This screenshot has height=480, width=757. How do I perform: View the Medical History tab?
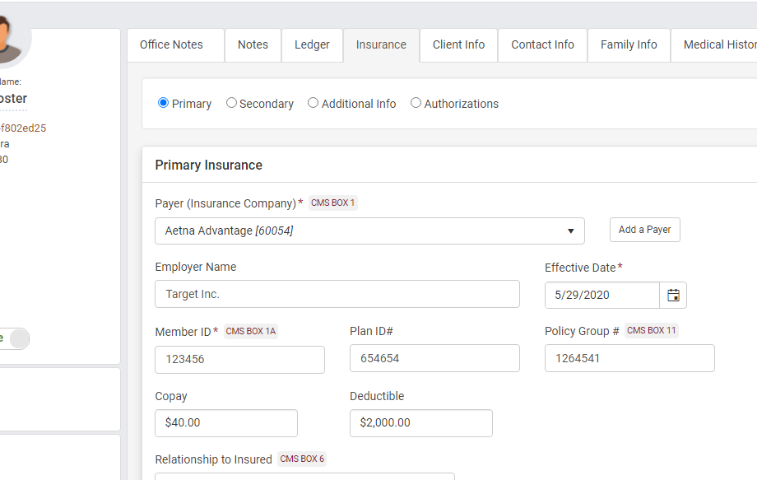click(x=714, y=45)
